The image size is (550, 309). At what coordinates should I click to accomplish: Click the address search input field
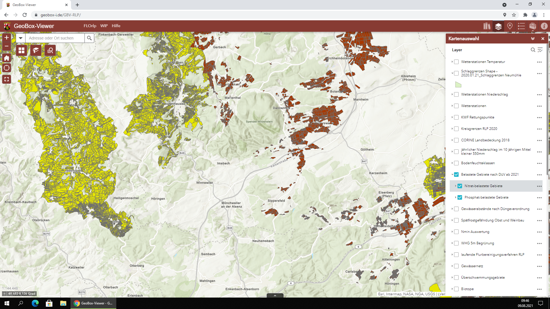pos(55,38)
